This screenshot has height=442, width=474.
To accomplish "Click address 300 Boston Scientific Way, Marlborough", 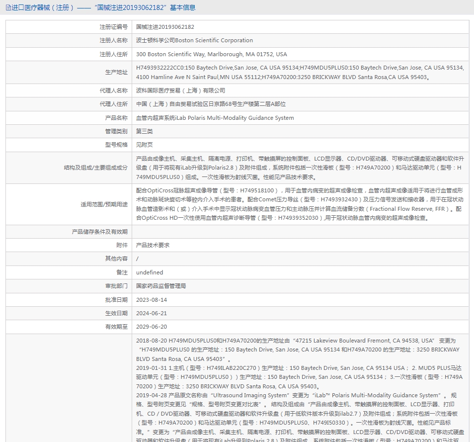I will tap(212, 55).
